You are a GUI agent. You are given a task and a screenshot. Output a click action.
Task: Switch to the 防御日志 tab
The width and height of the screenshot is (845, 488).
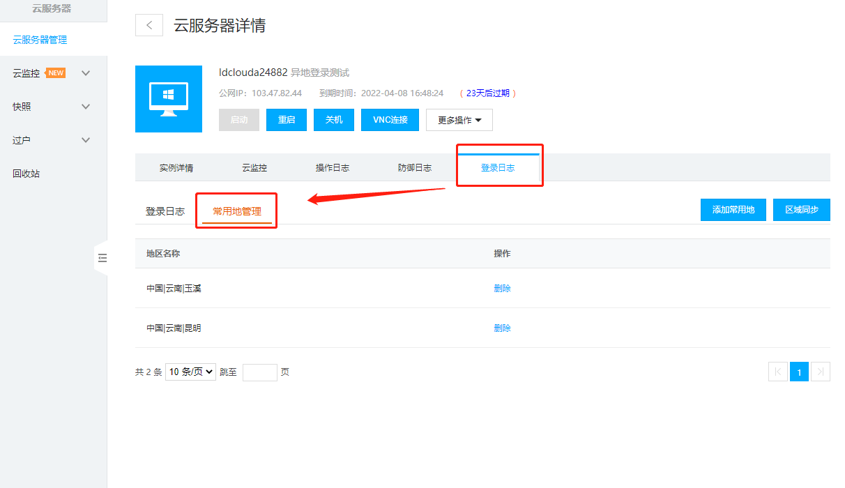pyautogui.click(x=416, y=167)
